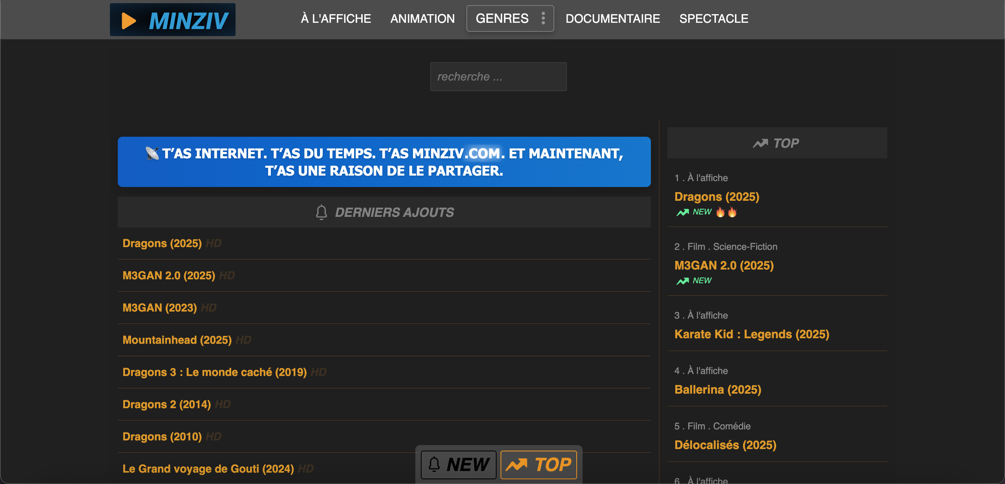This screenshot has height=484, width=1005.
Task: Open Dragons (2010) link
Action: point(162,437)
